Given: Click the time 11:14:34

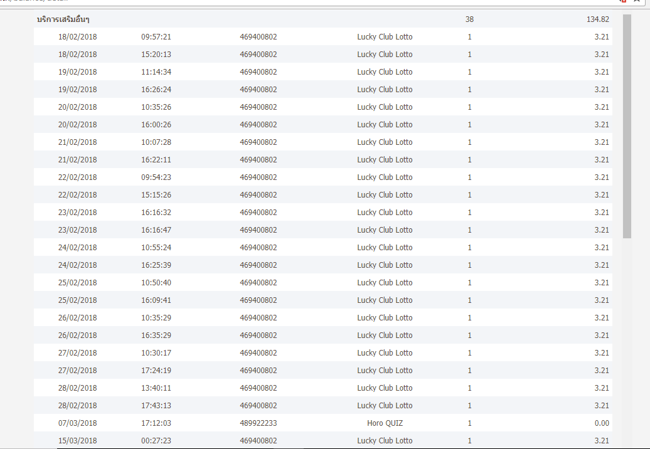Looking at the screenshot, I should [x=156, y=72].
